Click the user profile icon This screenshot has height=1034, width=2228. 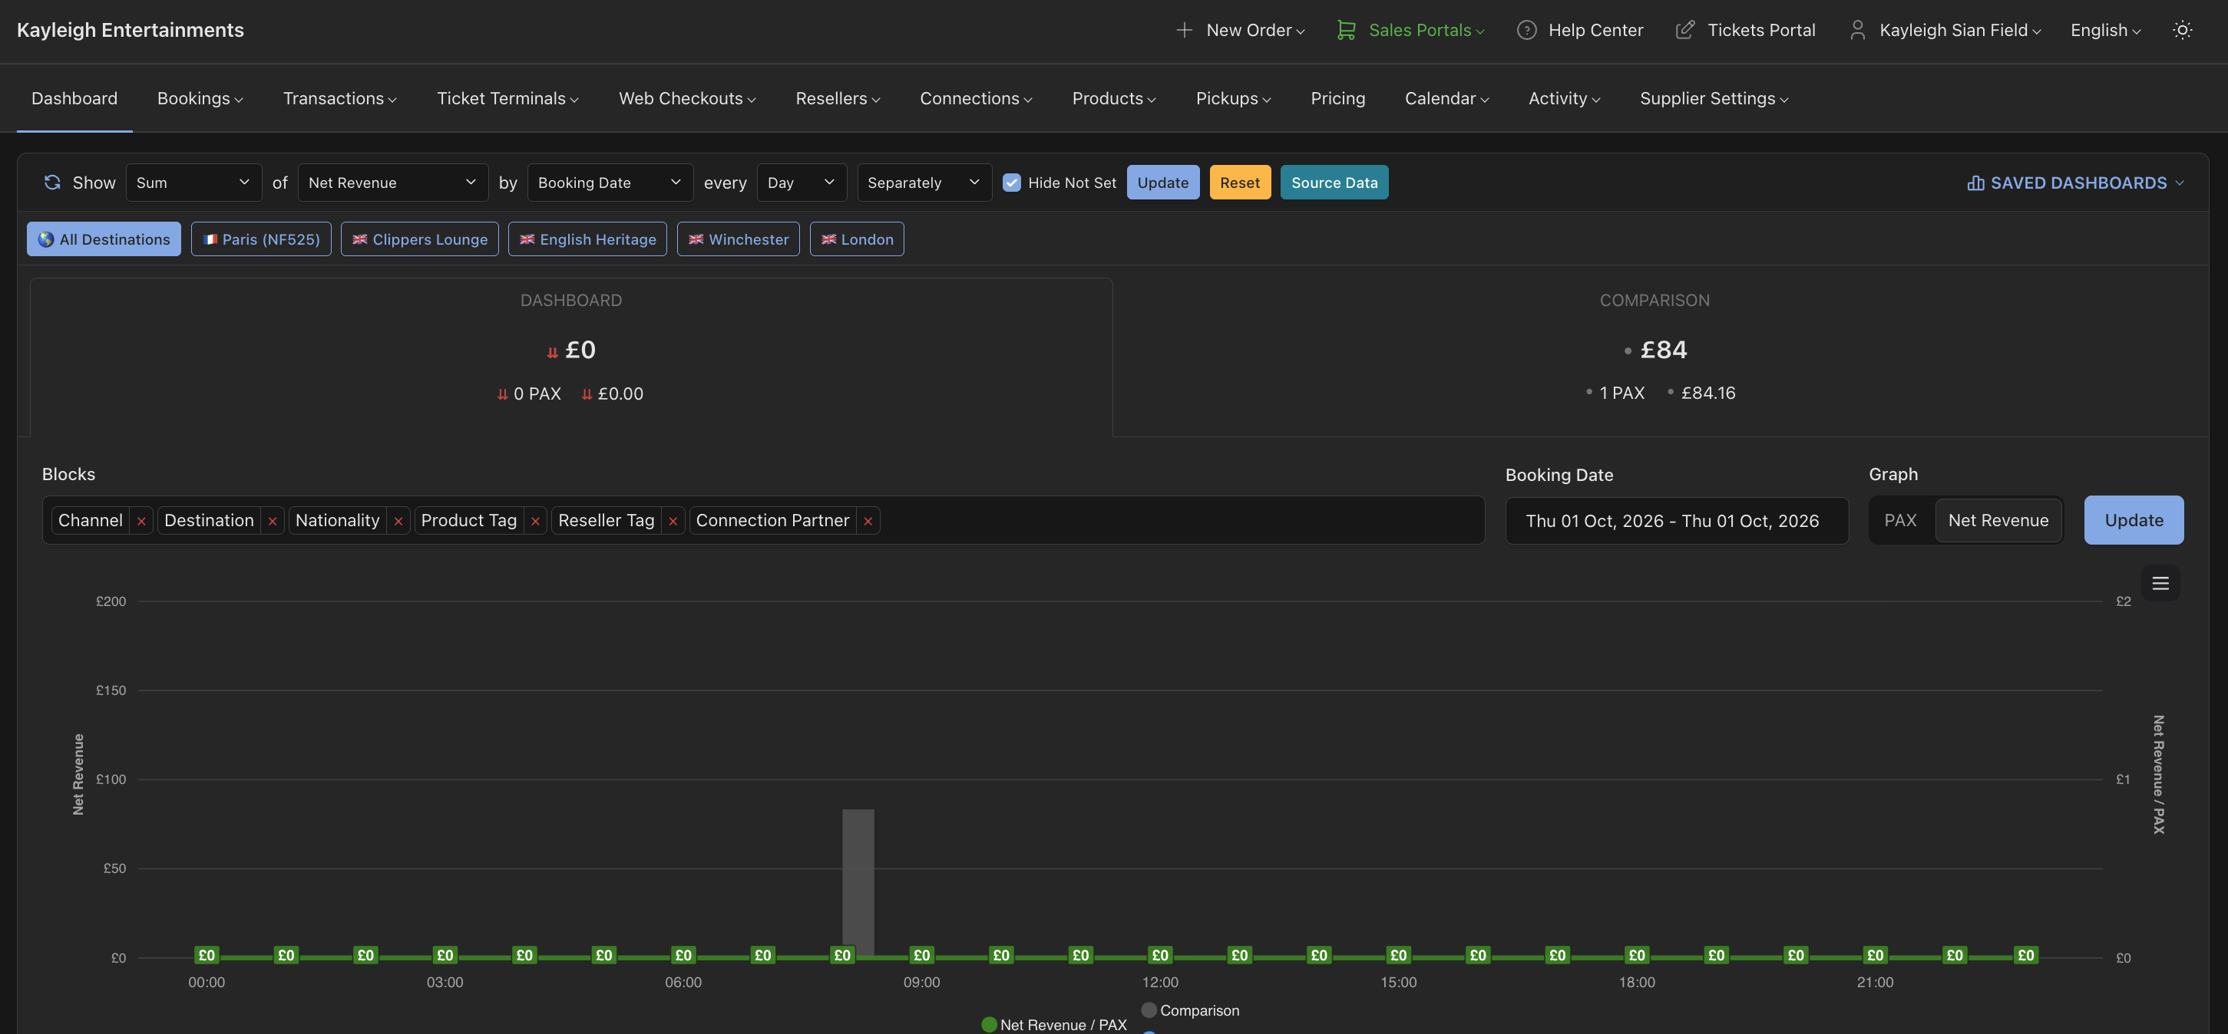coord(1857,30)
